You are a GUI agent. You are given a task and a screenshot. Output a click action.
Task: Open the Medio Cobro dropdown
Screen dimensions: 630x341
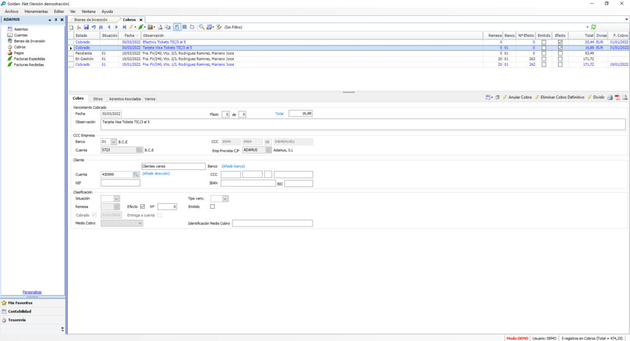140,223
